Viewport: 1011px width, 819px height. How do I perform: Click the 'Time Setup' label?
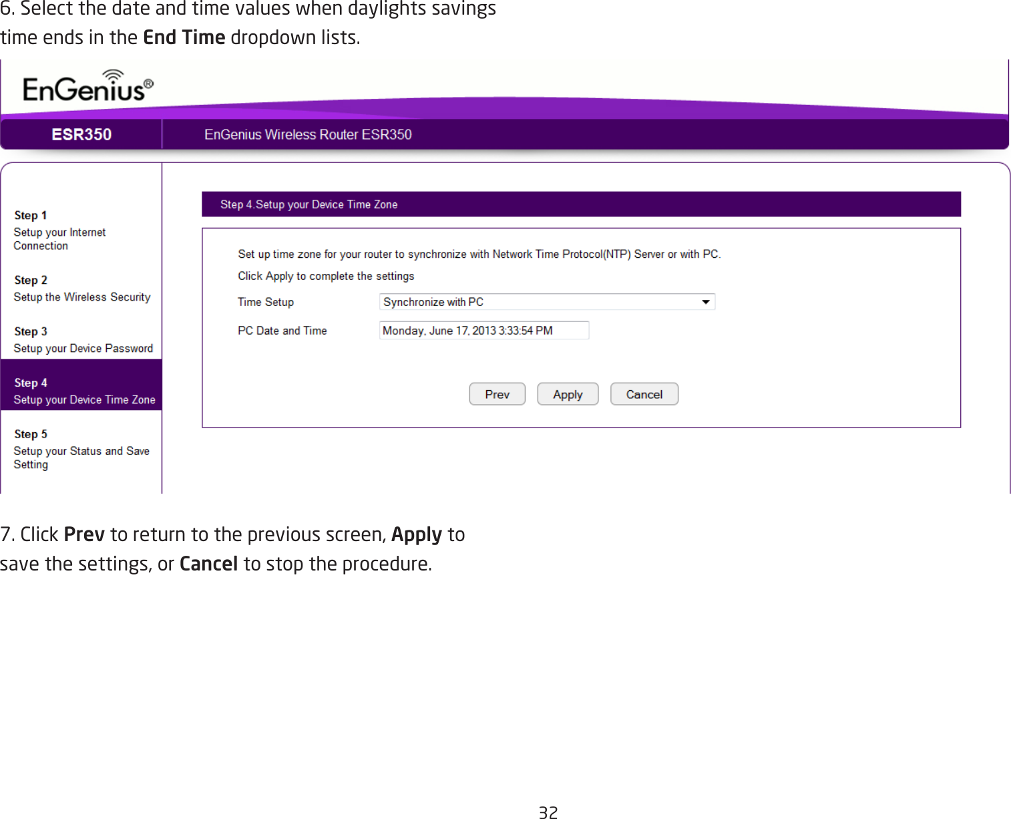(266, 302)
